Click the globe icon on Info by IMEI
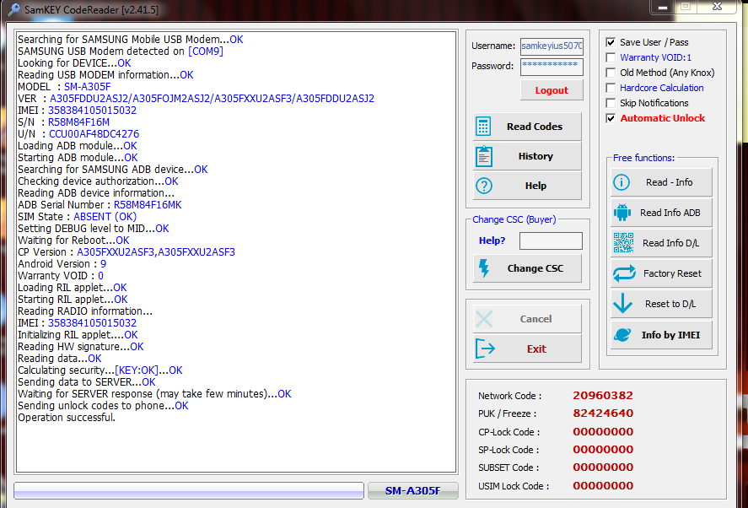The width and height of the screenshot is (748, 508). (622, 335)
